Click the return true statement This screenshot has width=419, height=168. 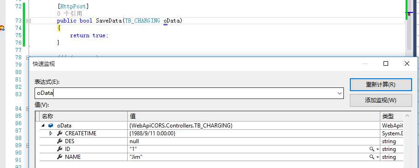point(89,35)
